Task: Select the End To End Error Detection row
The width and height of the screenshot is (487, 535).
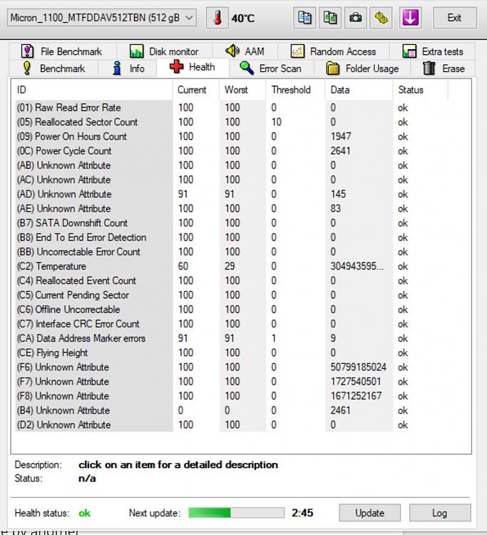Action: (x=231, y=238)
